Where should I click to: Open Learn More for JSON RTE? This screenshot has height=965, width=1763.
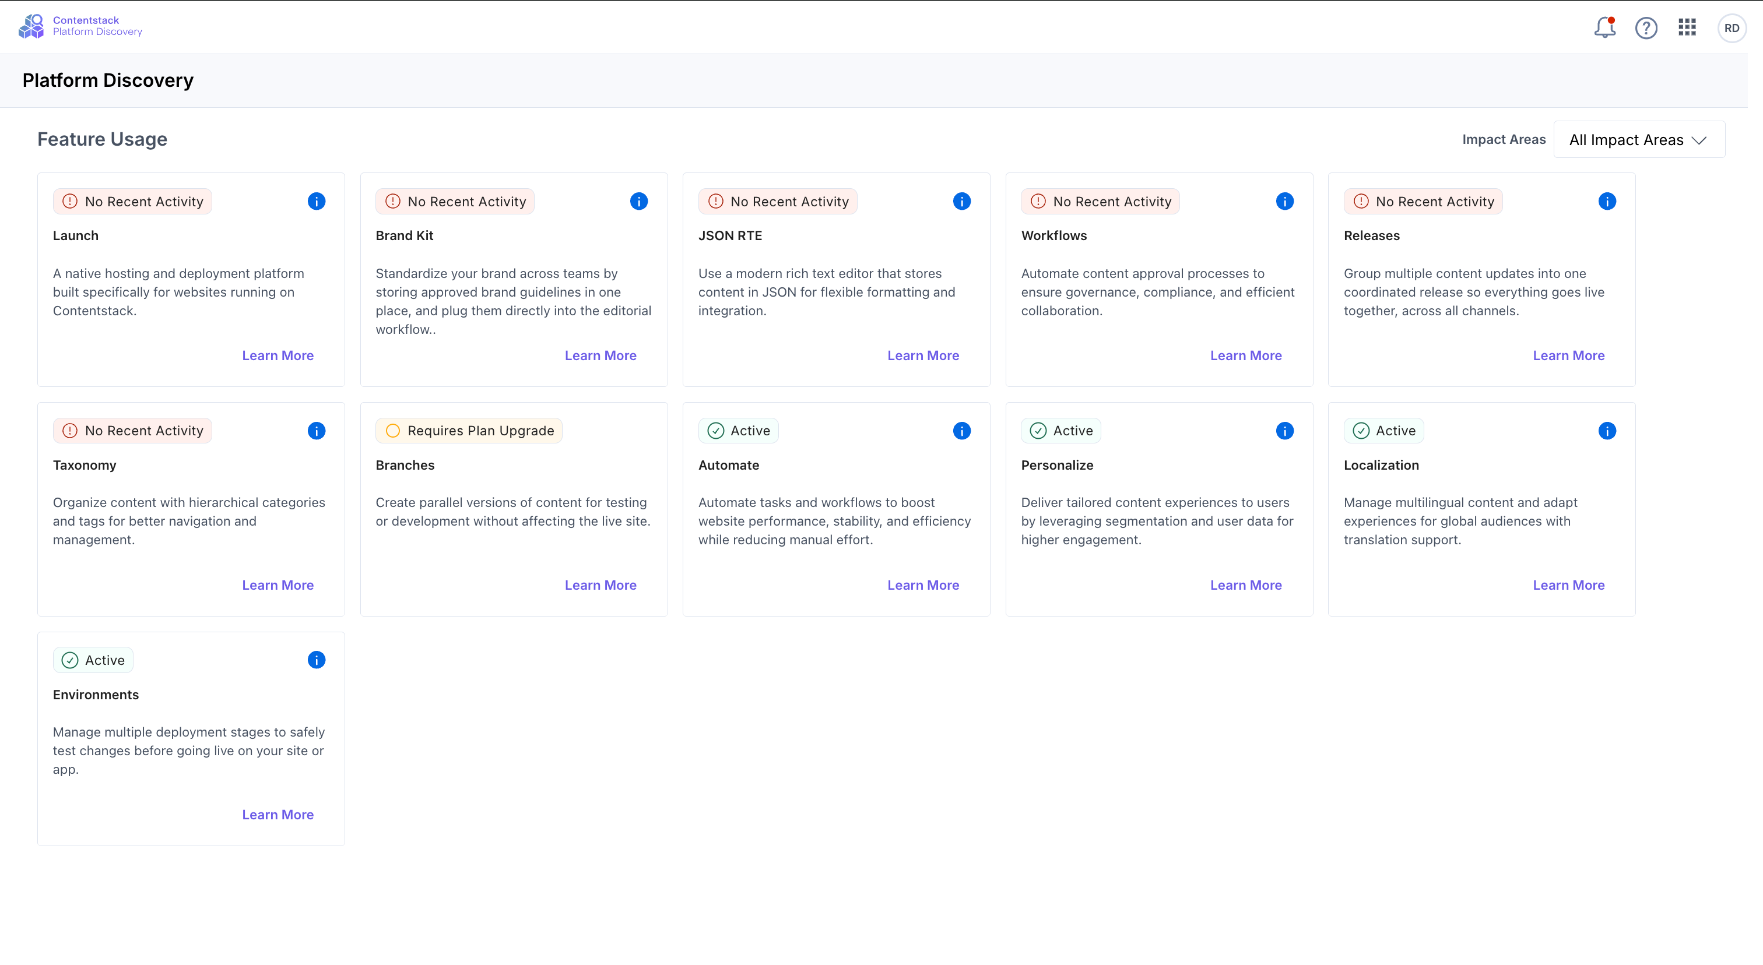click(x=923, y=355)
